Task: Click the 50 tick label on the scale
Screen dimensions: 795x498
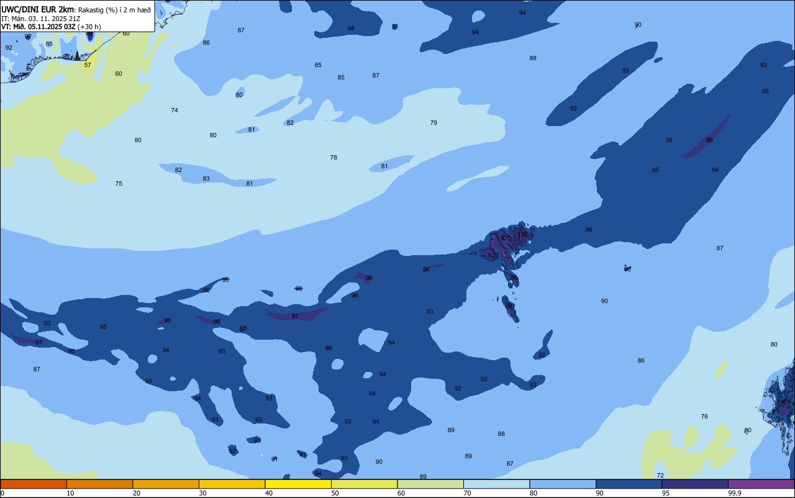Action: 335,493
